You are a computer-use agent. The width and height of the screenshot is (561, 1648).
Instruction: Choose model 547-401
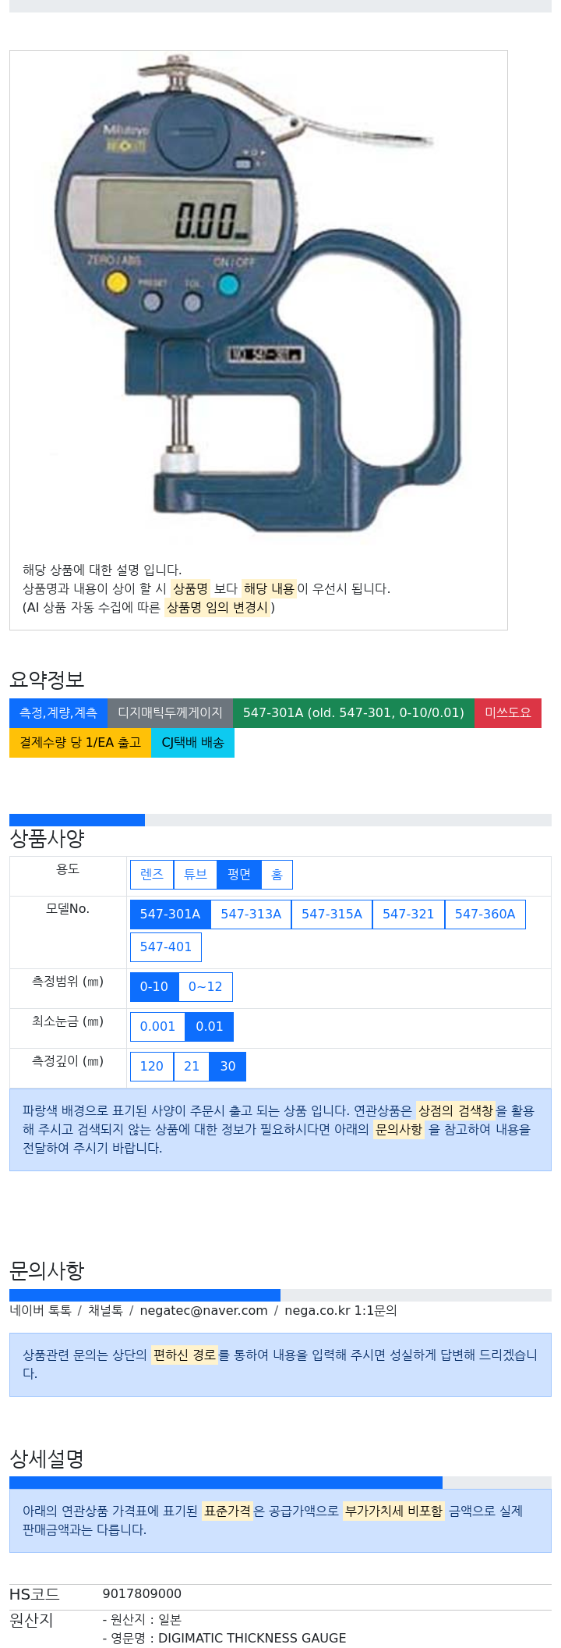[166, 947]
